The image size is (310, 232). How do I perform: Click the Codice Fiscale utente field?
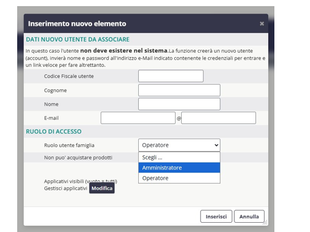pos(171,76)
